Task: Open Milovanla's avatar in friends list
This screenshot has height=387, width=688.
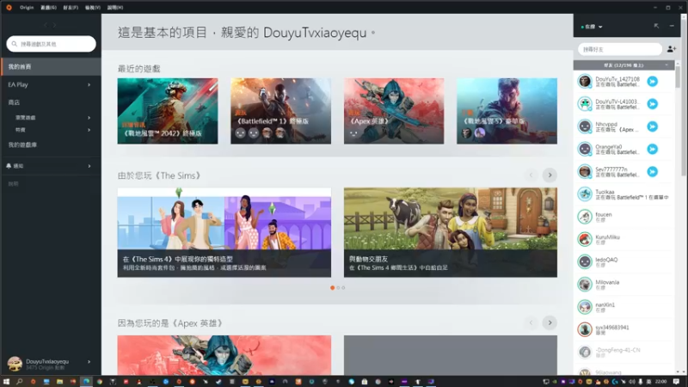Action: pos(585,285)
